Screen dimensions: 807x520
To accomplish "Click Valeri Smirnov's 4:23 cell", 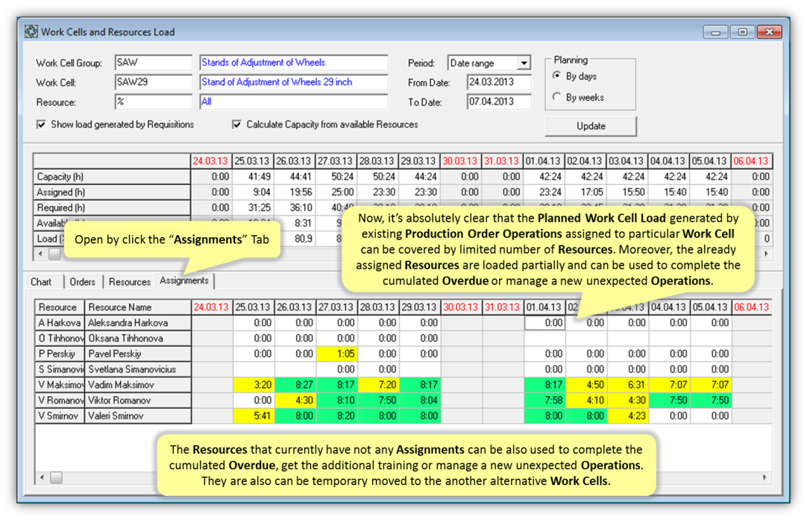I will (x=628, y=416).
